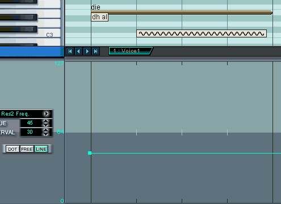The height and width of the screenshot is (204, 281).
Task: Select the vibrato wave bar
Action: coord(202,33)
